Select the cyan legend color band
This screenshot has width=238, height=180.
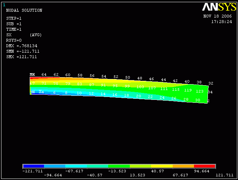[x=76, y=166]
